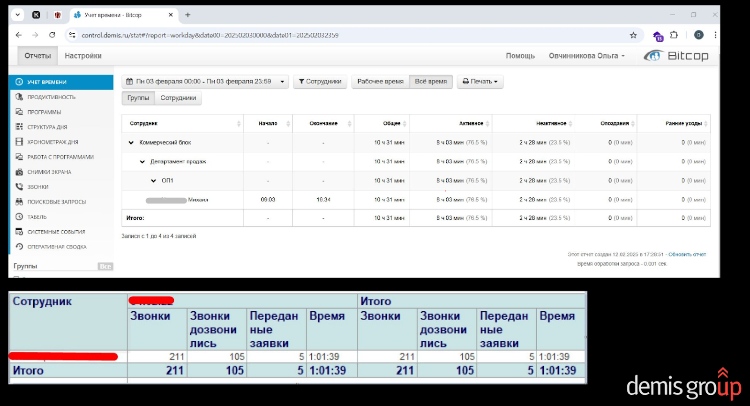Toggle the Всё время view
This screenshot has height=406, width=750.
coord(431,82)
